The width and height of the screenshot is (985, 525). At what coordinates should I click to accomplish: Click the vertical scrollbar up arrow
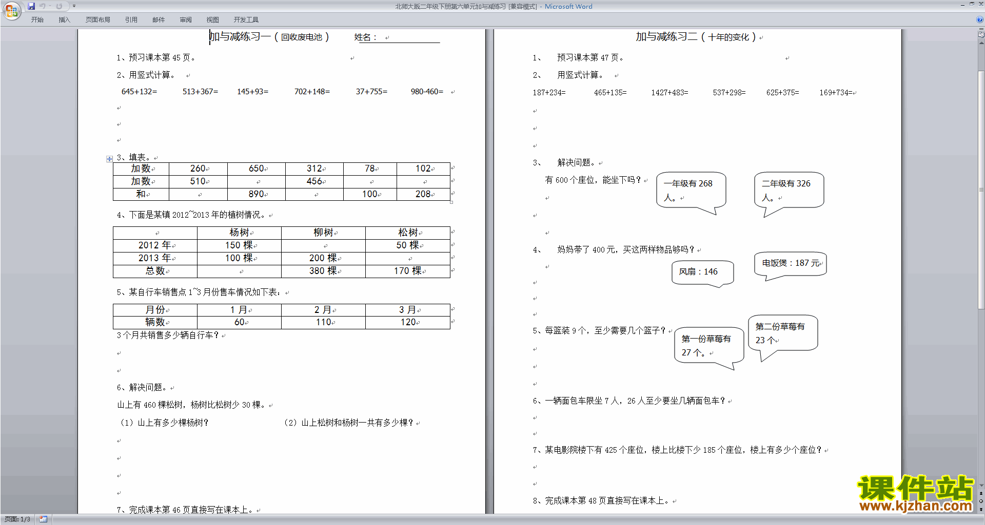981,43
